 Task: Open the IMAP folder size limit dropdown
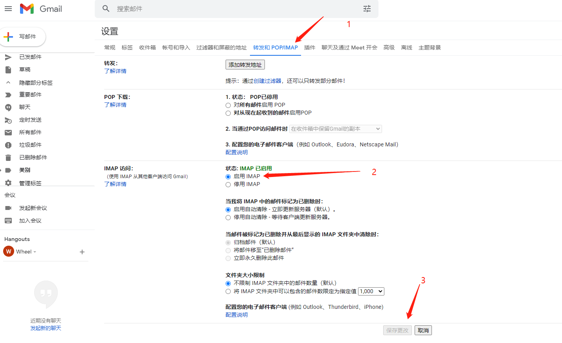point(371,291)
